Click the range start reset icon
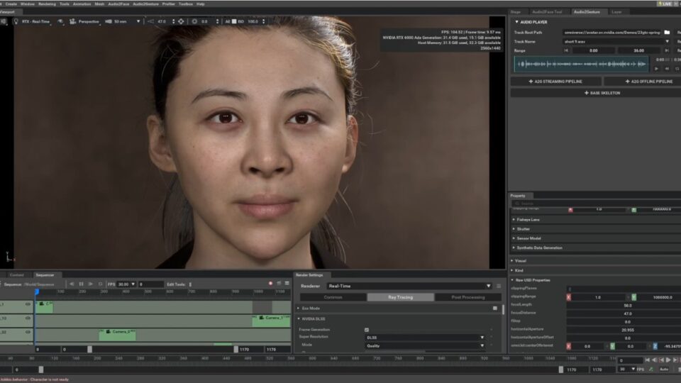 [x=566, y=50]
